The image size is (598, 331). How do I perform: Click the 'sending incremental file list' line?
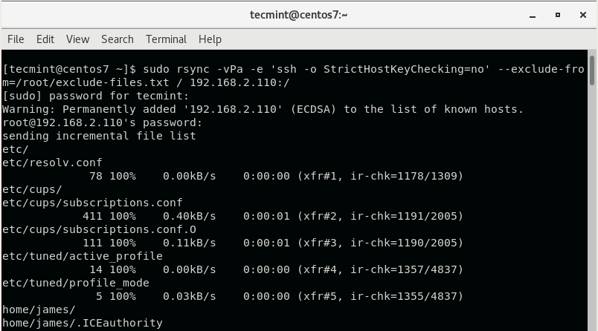99,136
